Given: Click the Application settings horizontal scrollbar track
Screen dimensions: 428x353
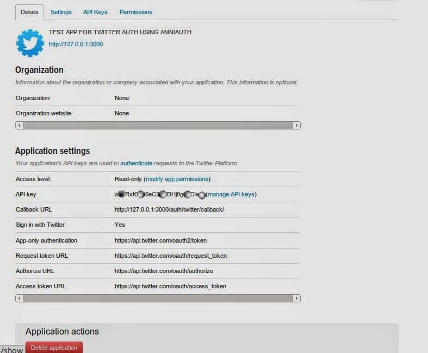Looking at the screenshot, I should pyautogui.click(x=158, y=298).
